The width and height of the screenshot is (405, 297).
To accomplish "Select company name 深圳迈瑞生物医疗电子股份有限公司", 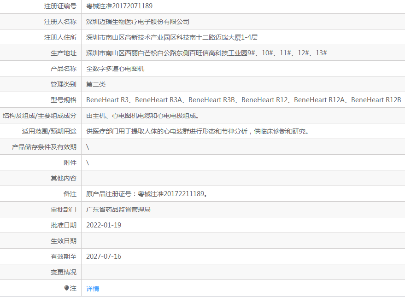I will coord(138,22).
